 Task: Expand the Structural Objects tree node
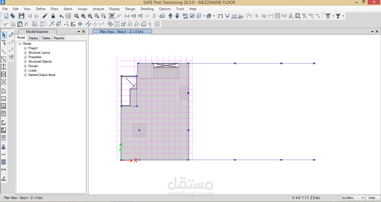tap(25, 61)
